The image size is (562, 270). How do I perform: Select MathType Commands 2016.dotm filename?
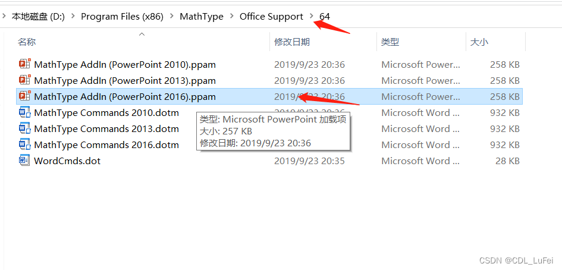pyautogui.click(x=106, y=145)
